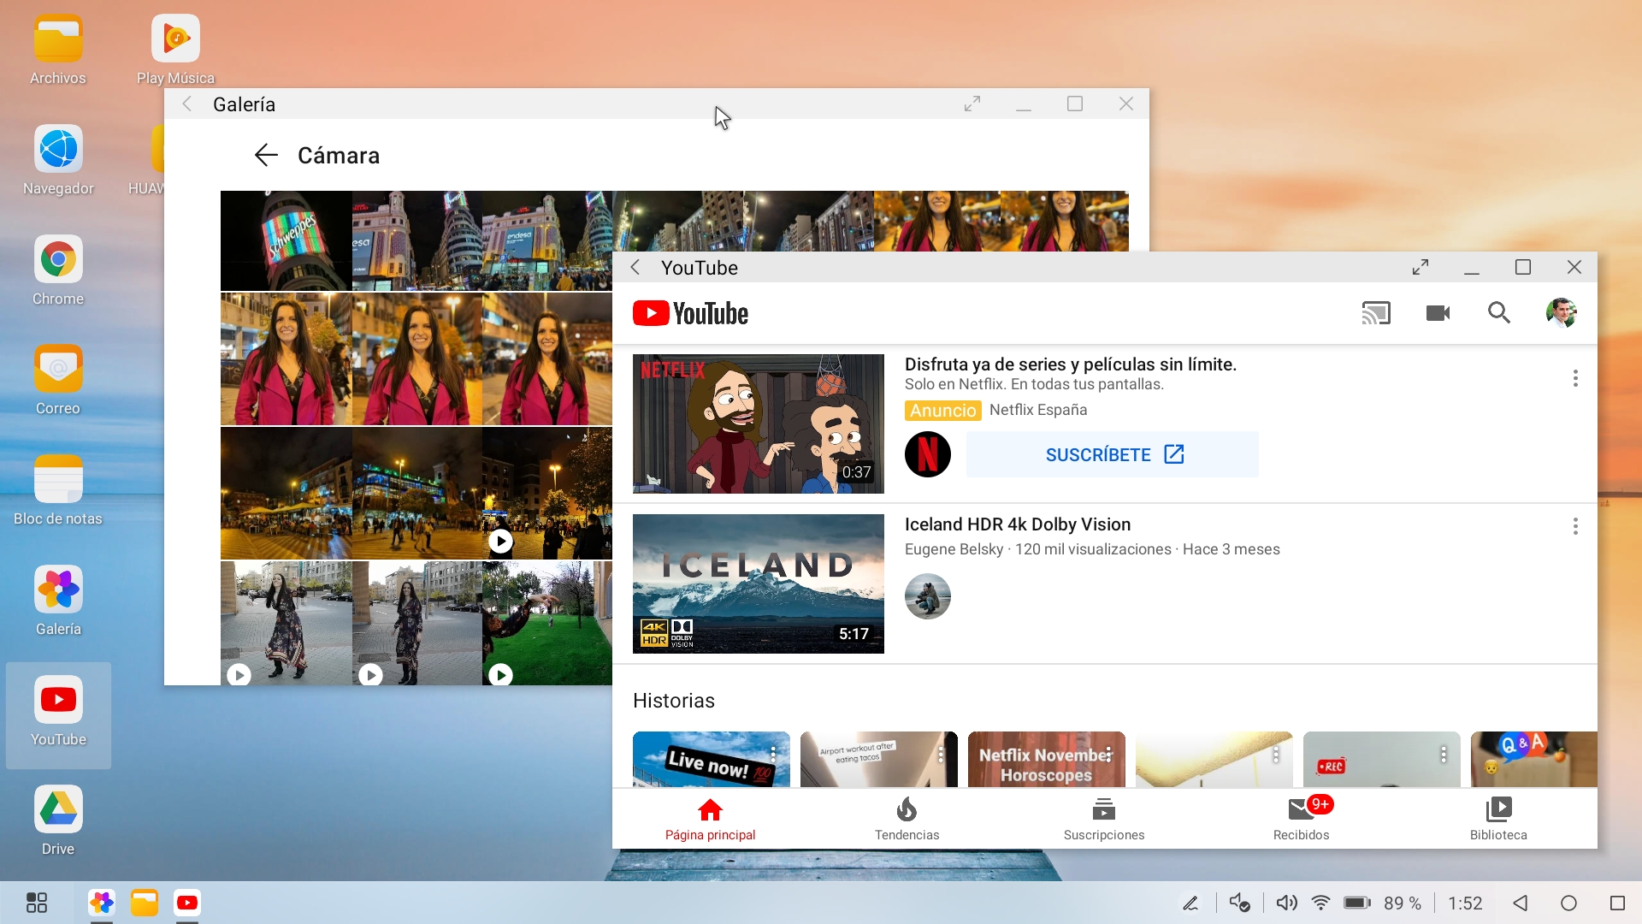Open Wi-Fi settings from system tray
Screen dimensions: 1642x924
(1321, 903)
